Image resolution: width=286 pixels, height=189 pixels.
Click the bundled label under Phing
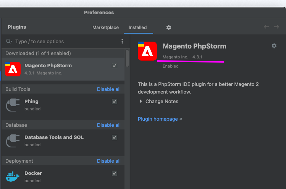pyautogui.click(x=32, y=109)
